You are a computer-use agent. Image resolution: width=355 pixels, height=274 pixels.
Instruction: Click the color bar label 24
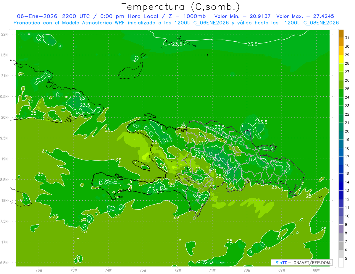pos(347,97)
